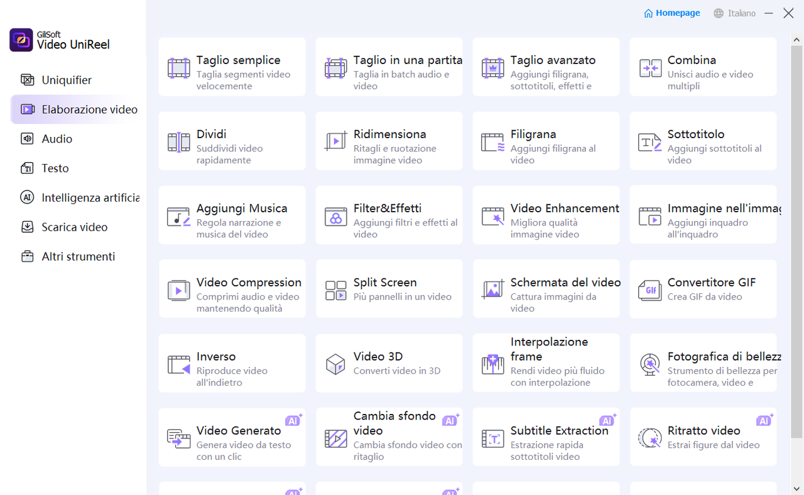Click the Video Enhancement wand icon
The height and width of the screenshot is (495, 804).
(492, 216)
